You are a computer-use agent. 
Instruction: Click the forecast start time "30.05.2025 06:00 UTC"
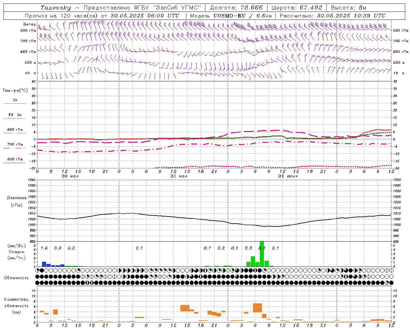[145, 16]
